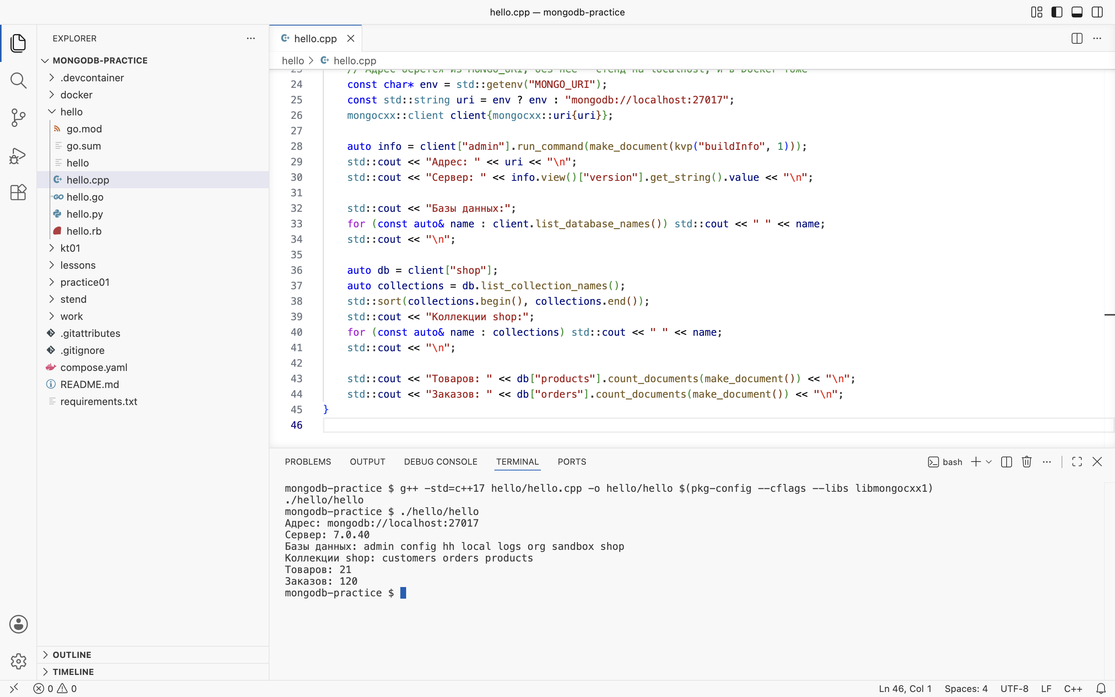Open the notifications bell

[1101, 689]
